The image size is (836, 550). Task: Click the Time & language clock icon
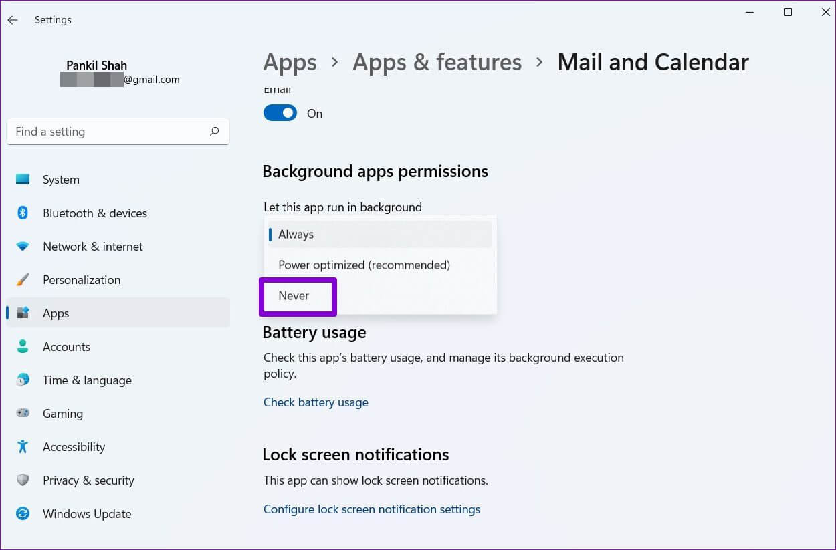[23, 380]
